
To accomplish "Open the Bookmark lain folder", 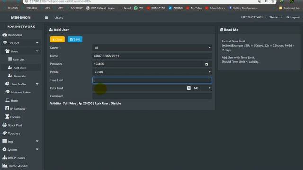I will [289, 8].
